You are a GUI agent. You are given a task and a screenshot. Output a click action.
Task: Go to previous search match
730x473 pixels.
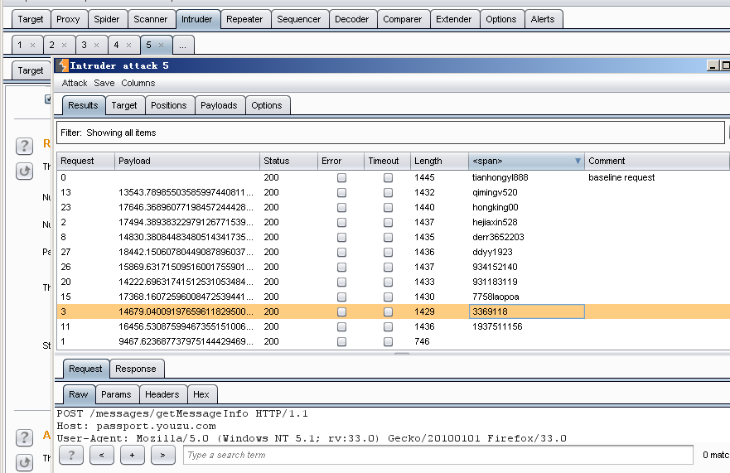point(101,455)
